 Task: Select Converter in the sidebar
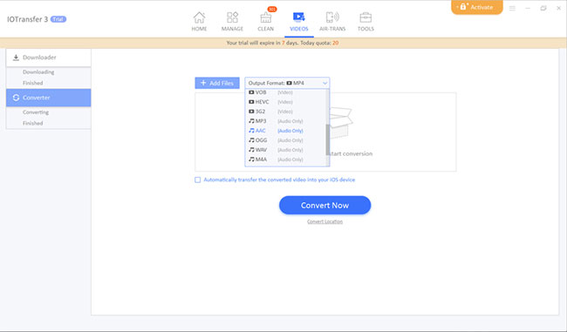pyautogui.click(x=49, y=98)
